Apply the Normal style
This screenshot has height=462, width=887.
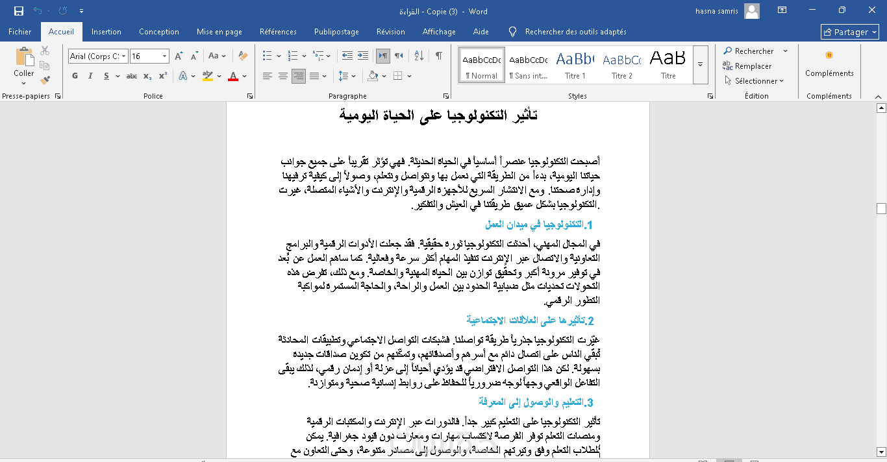click(x=481, y=65)
